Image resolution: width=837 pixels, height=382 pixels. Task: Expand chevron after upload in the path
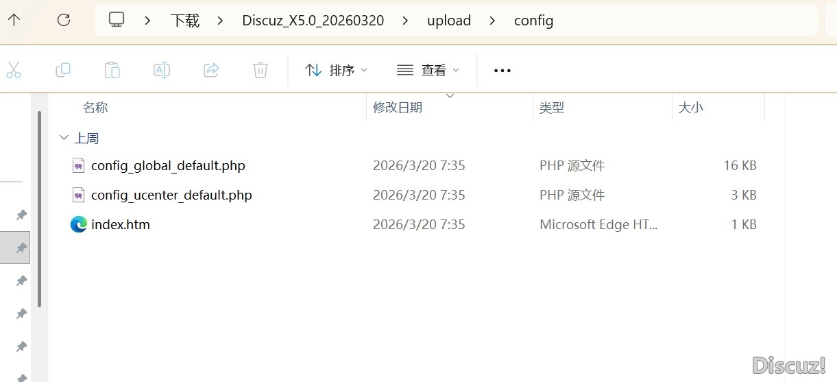(492, 21)
